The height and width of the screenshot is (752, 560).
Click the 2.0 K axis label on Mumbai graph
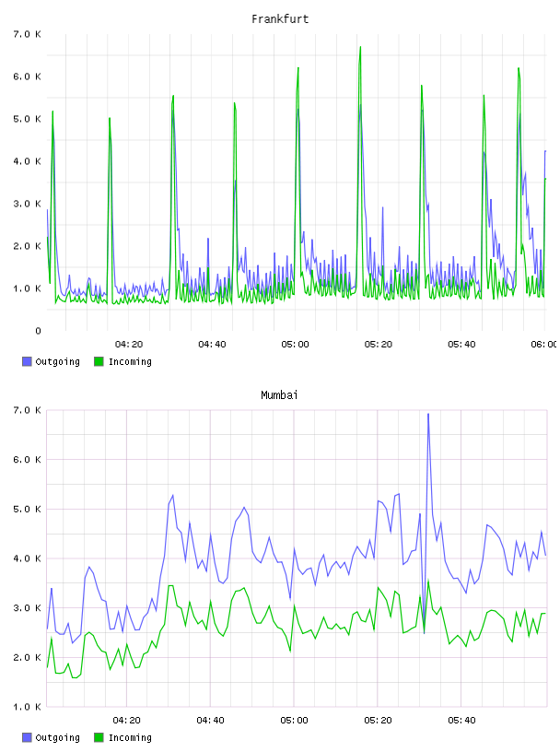(28, 657)
